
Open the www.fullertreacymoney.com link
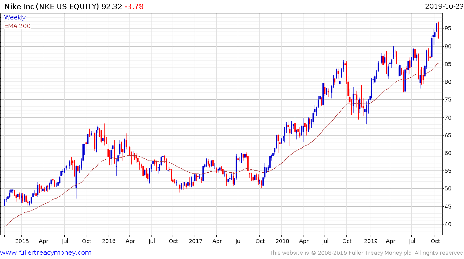point(46,253)
